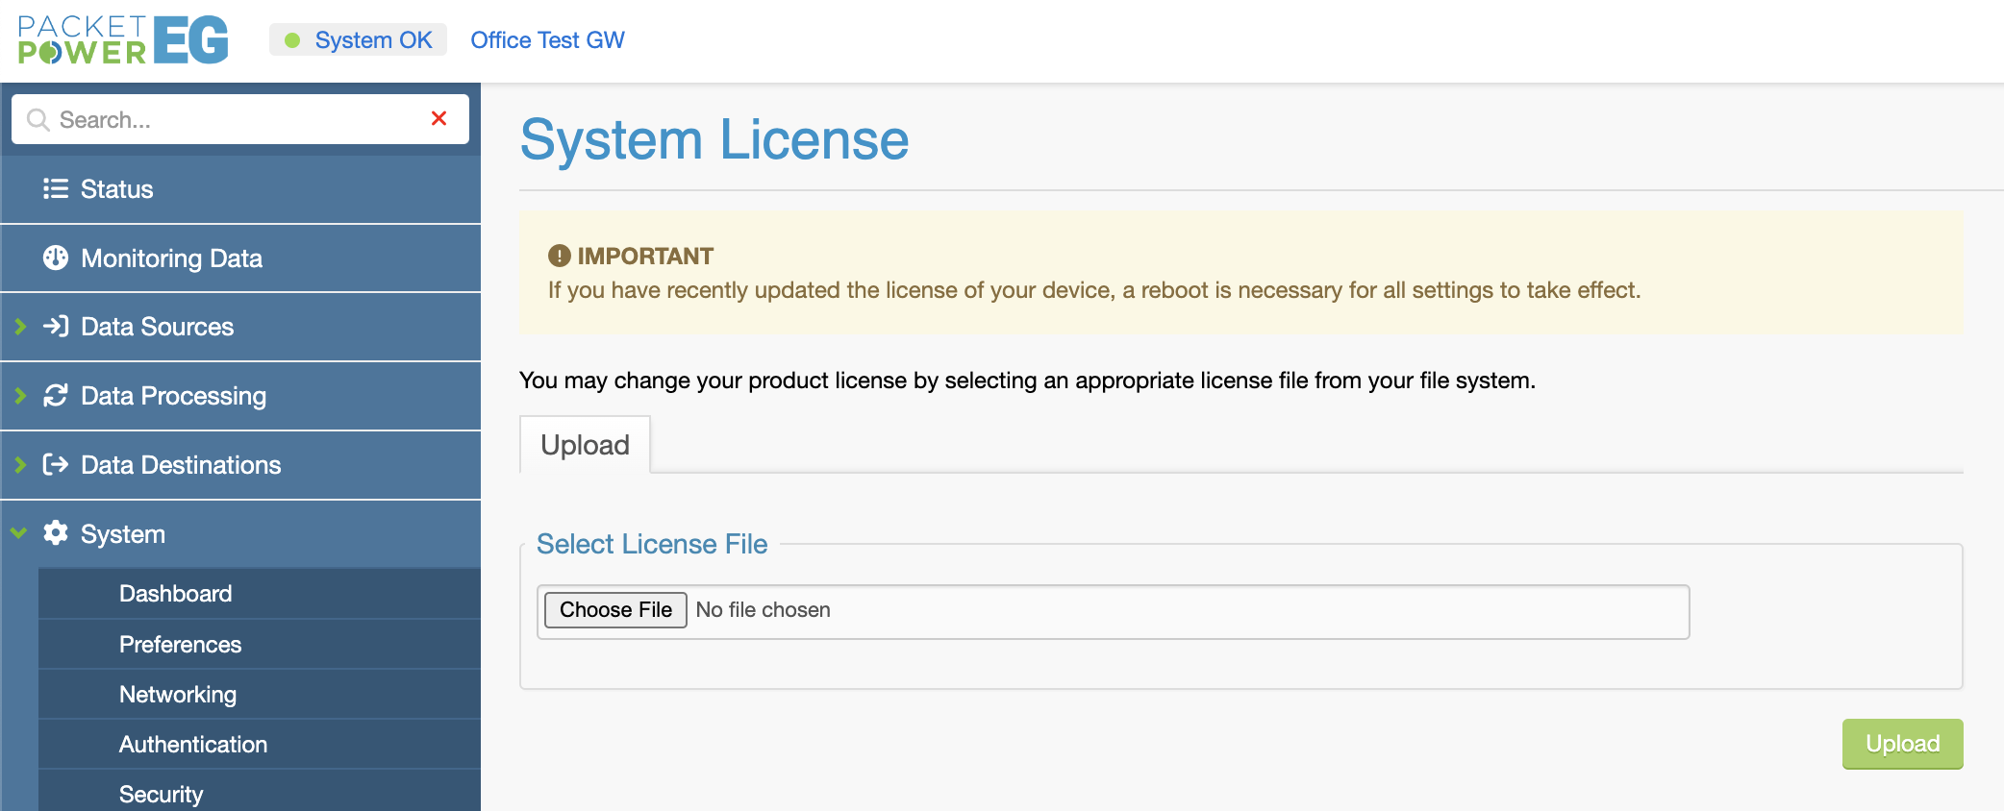Click the Data Destinations arrow-out icon
2004x811 pixels.
pos(56,465)
